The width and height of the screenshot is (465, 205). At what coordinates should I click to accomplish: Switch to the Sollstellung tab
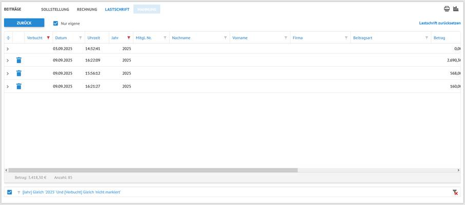pos(55,9)
